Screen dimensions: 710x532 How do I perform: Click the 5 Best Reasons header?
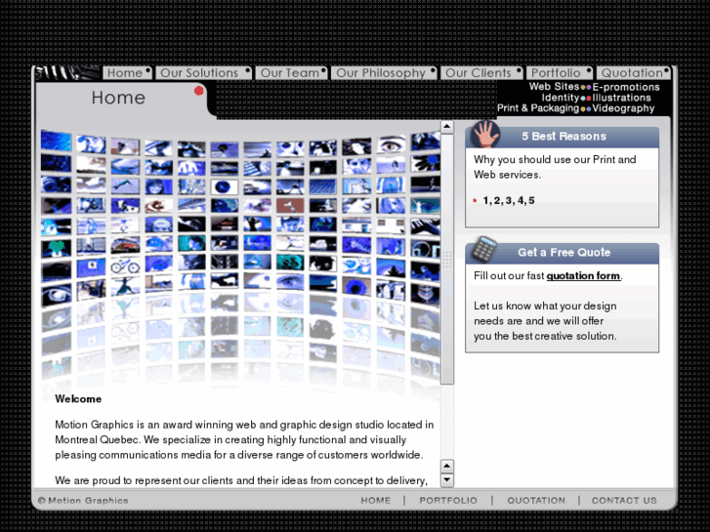[564, 137]
